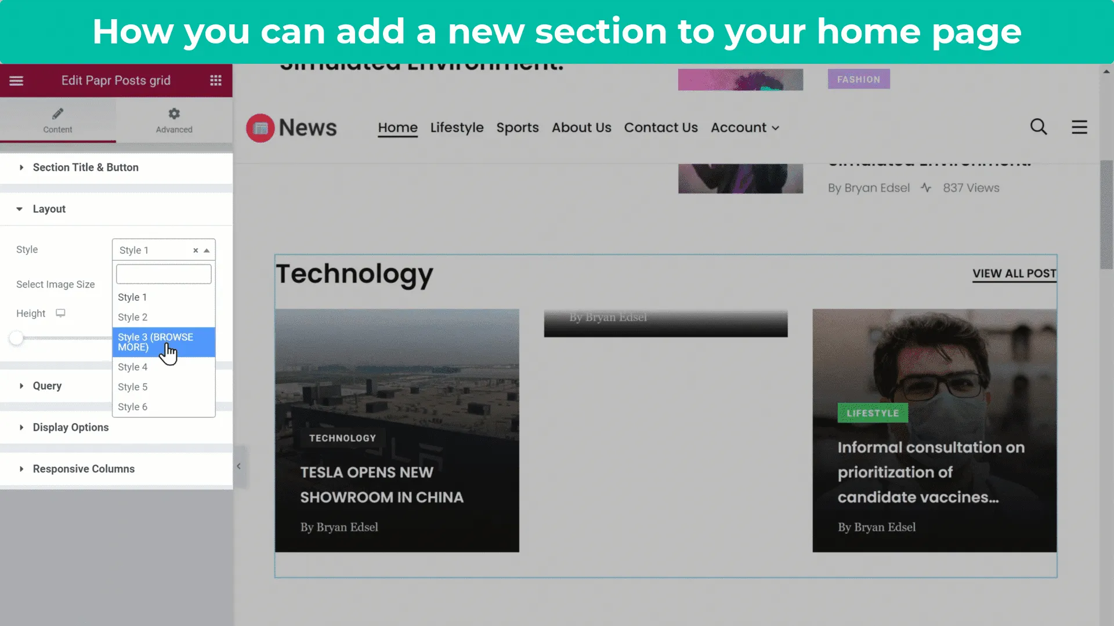Image resolution: width=1114 pixels, height=626 pixels.
Task: Choose Style 6 in the style list
Action: click(132, 407)
